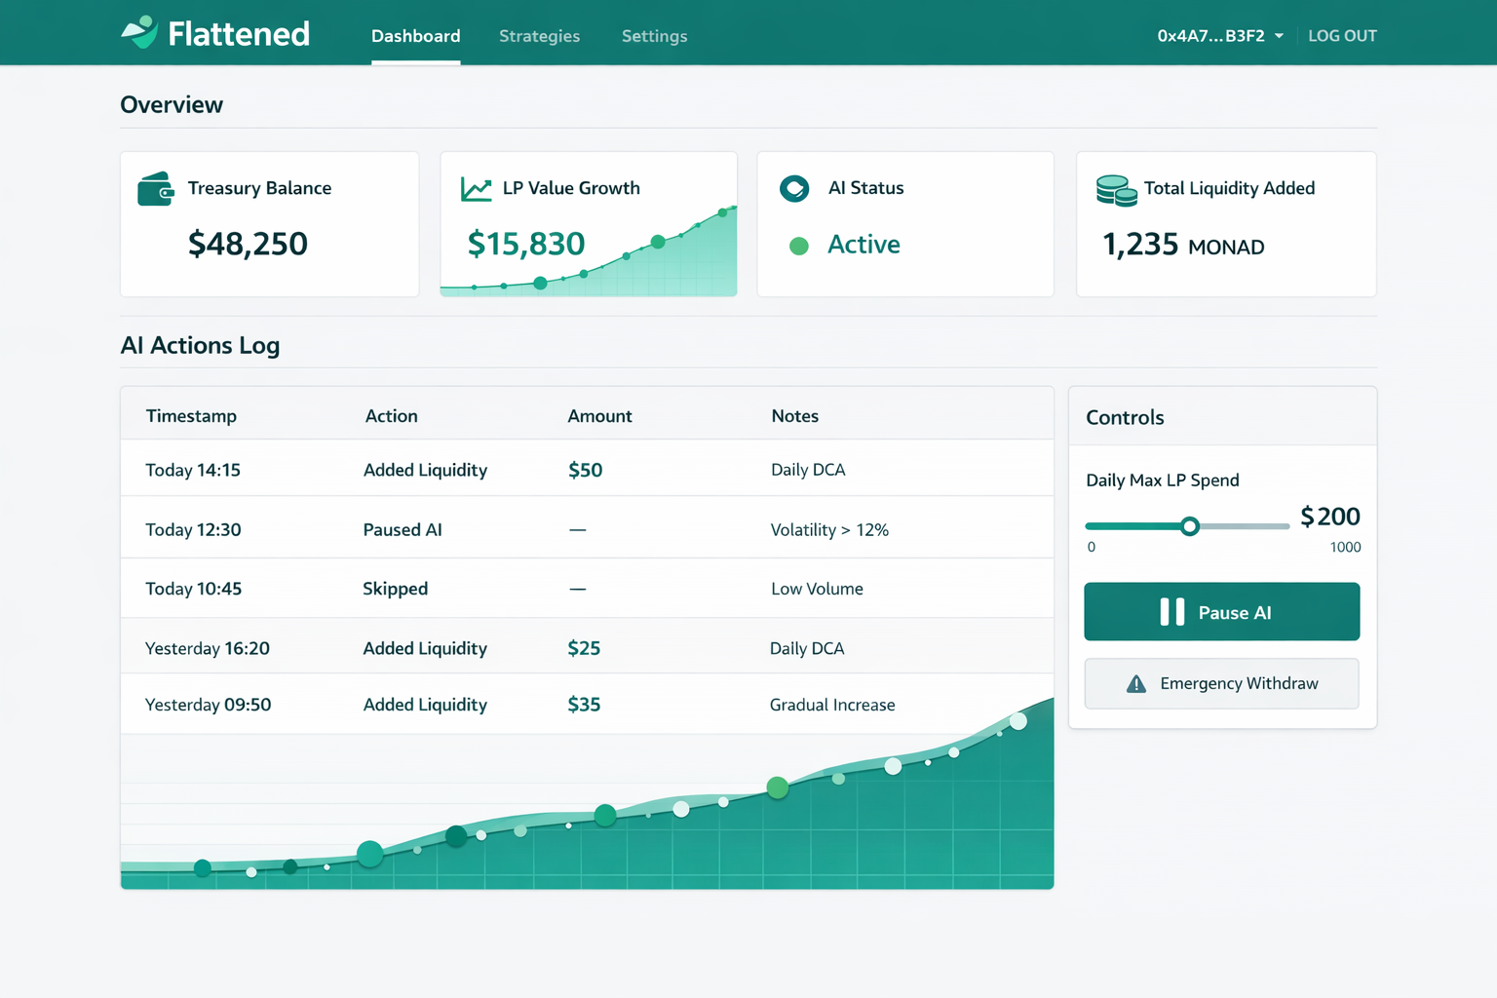Click the Daily Max LP Spend slider handle
The image size is (1497, 998).
[1189, 526]
